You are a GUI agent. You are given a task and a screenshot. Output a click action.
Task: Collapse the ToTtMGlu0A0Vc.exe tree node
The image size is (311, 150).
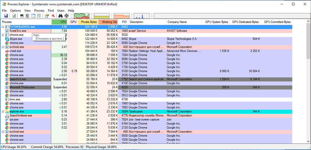3,27
